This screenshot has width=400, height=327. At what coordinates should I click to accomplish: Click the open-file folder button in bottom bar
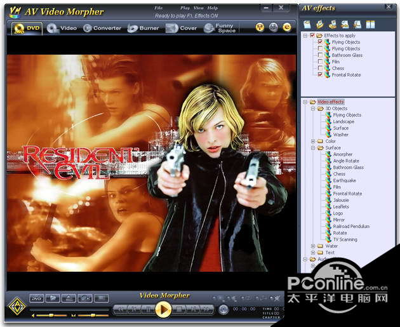(53, 298)
